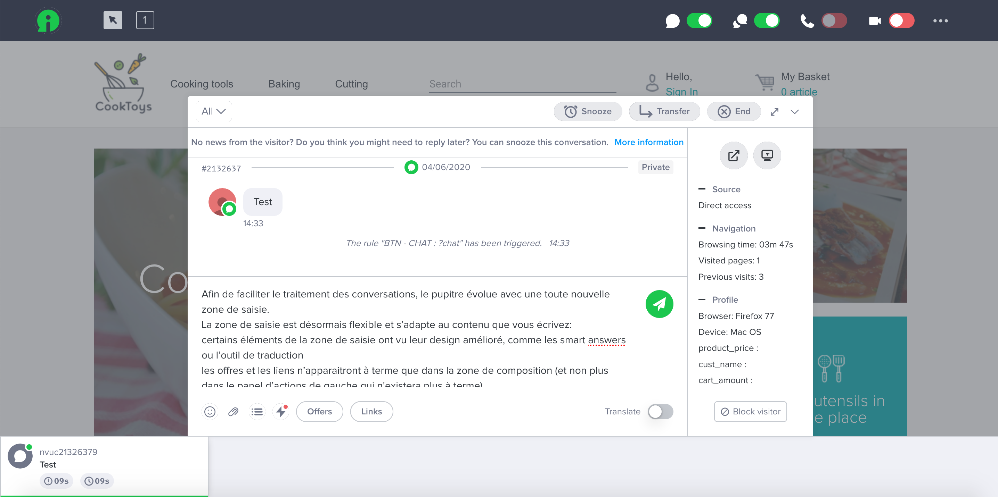End the conversation
Viewport: 998px width, 497px height.
734,111
